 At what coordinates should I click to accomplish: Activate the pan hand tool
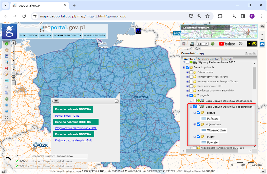[x=7, y=50]
